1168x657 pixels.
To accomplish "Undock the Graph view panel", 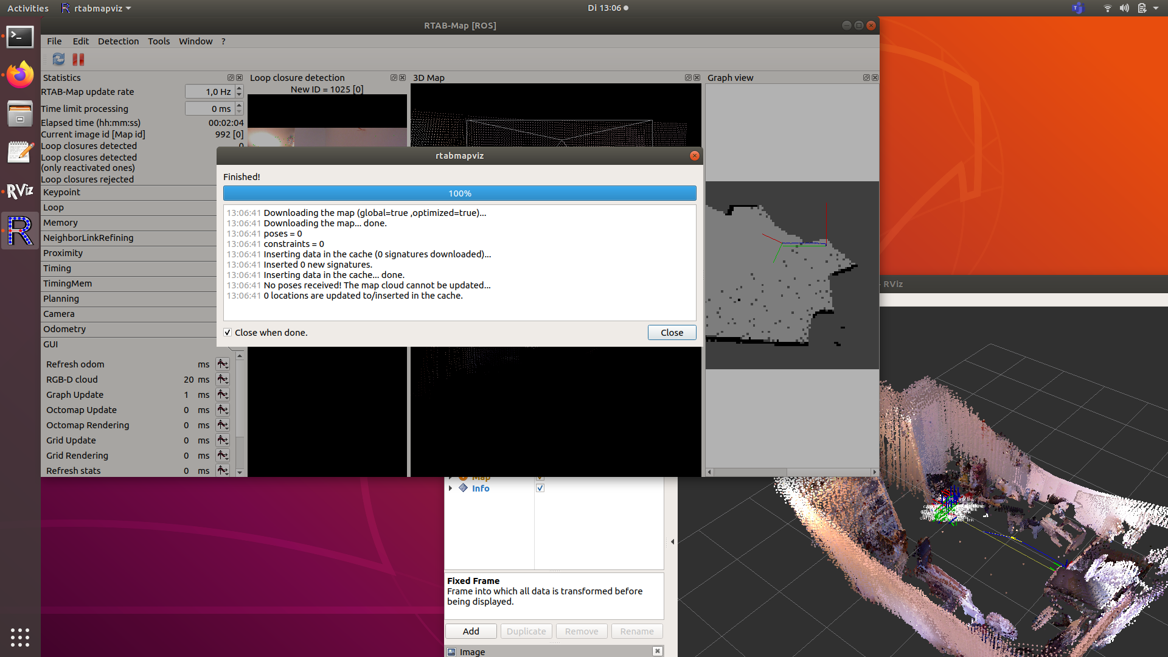I will coord(866,78).
